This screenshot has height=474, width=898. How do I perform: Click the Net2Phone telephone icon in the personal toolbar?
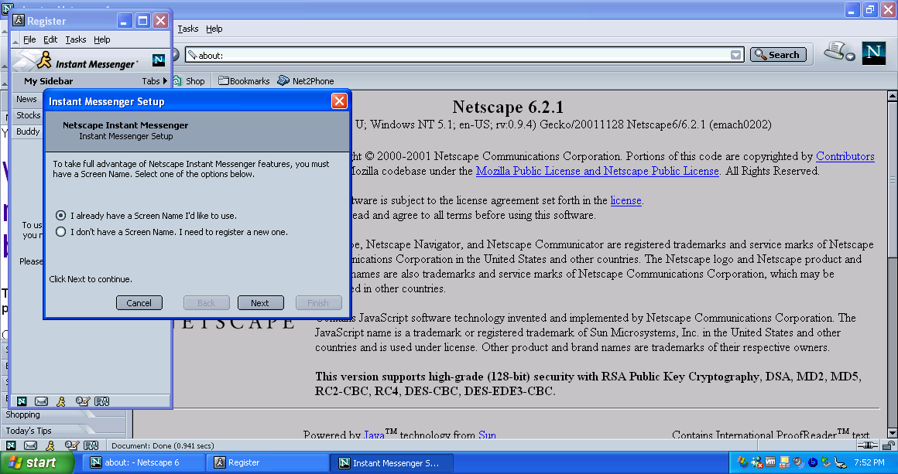(x=283, y=80)
